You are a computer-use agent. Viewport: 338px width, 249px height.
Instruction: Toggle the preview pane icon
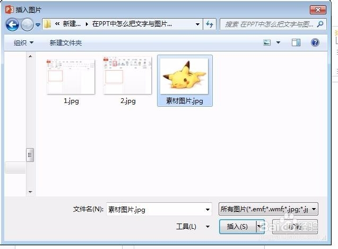296,42
